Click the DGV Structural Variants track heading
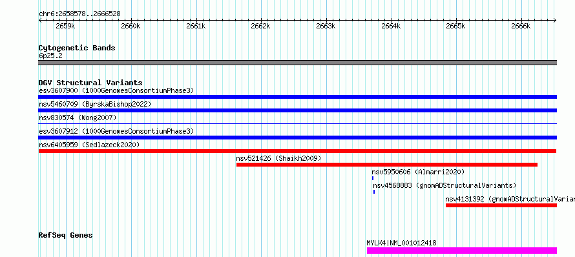The image size is (575, 257). point(90,83)
